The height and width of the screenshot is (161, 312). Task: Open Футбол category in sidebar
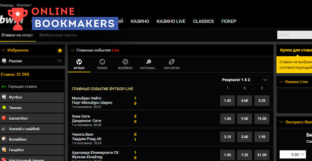[x=32, y=97]
